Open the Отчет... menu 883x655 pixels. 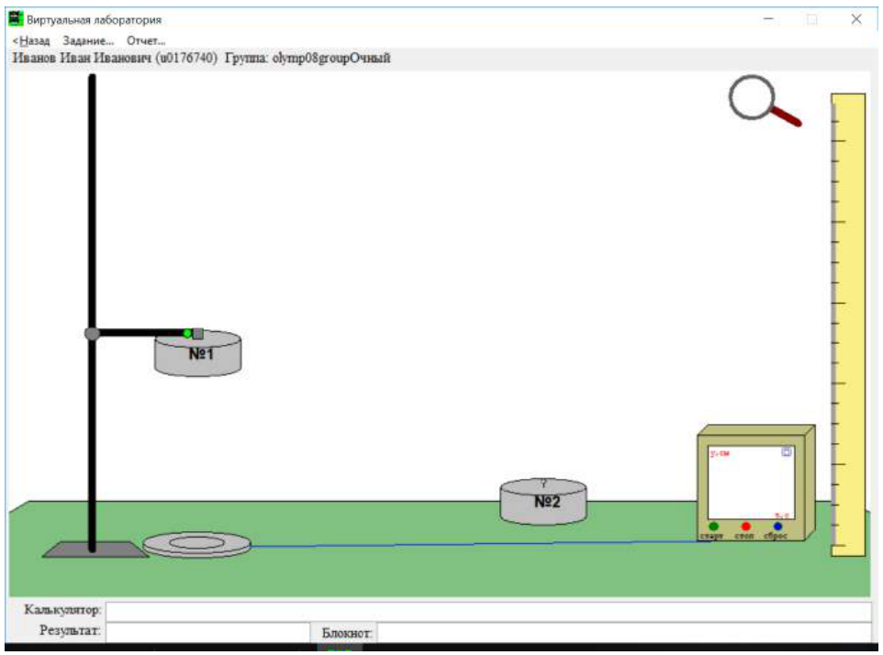[146, 40]
